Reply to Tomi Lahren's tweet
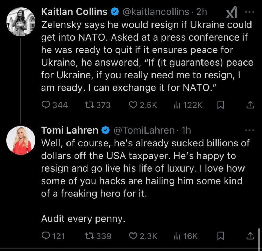This screenshot has height=251, width=262. (x=46, y=236)
